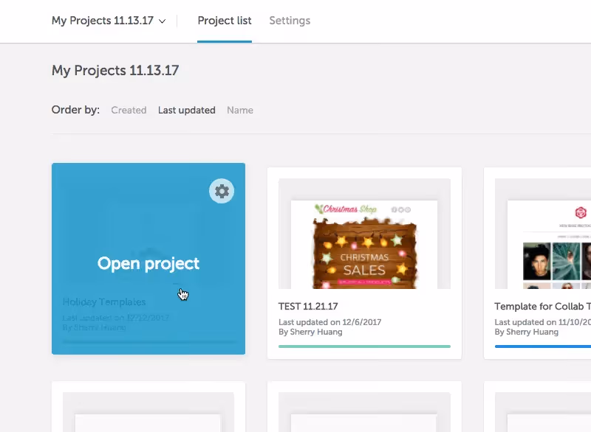Click green progress bar on TEST 11.21.17 card

coord(364,346)
